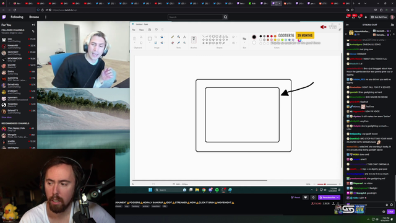
Task: Click the heart follow button
Action: tap(305, 198)
